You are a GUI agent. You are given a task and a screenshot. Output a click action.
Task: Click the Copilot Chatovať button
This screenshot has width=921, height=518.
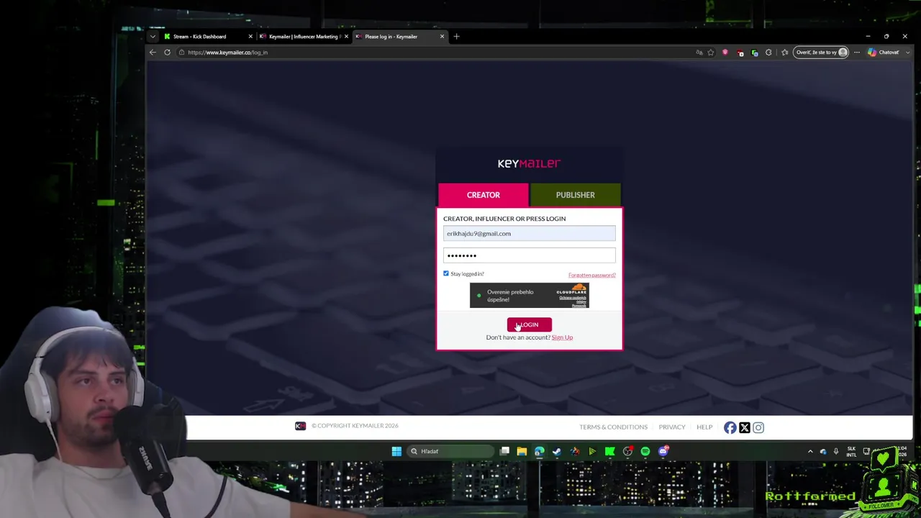884,53
